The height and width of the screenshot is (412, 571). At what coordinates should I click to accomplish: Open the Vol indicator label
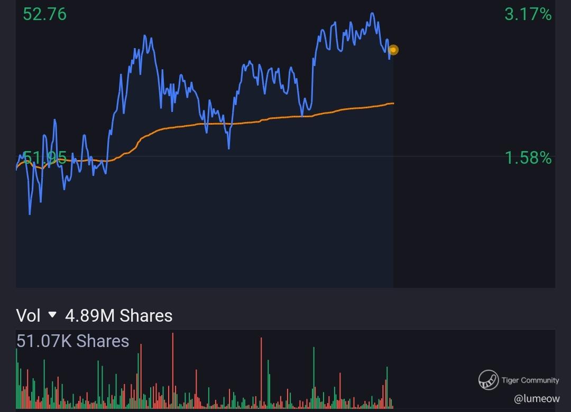coord(28,316)
